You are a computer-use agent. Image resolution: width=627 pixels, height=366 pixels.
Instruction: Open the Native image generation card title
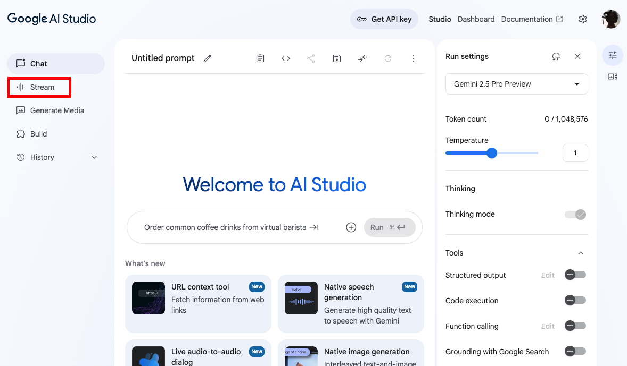pos(367,352)
